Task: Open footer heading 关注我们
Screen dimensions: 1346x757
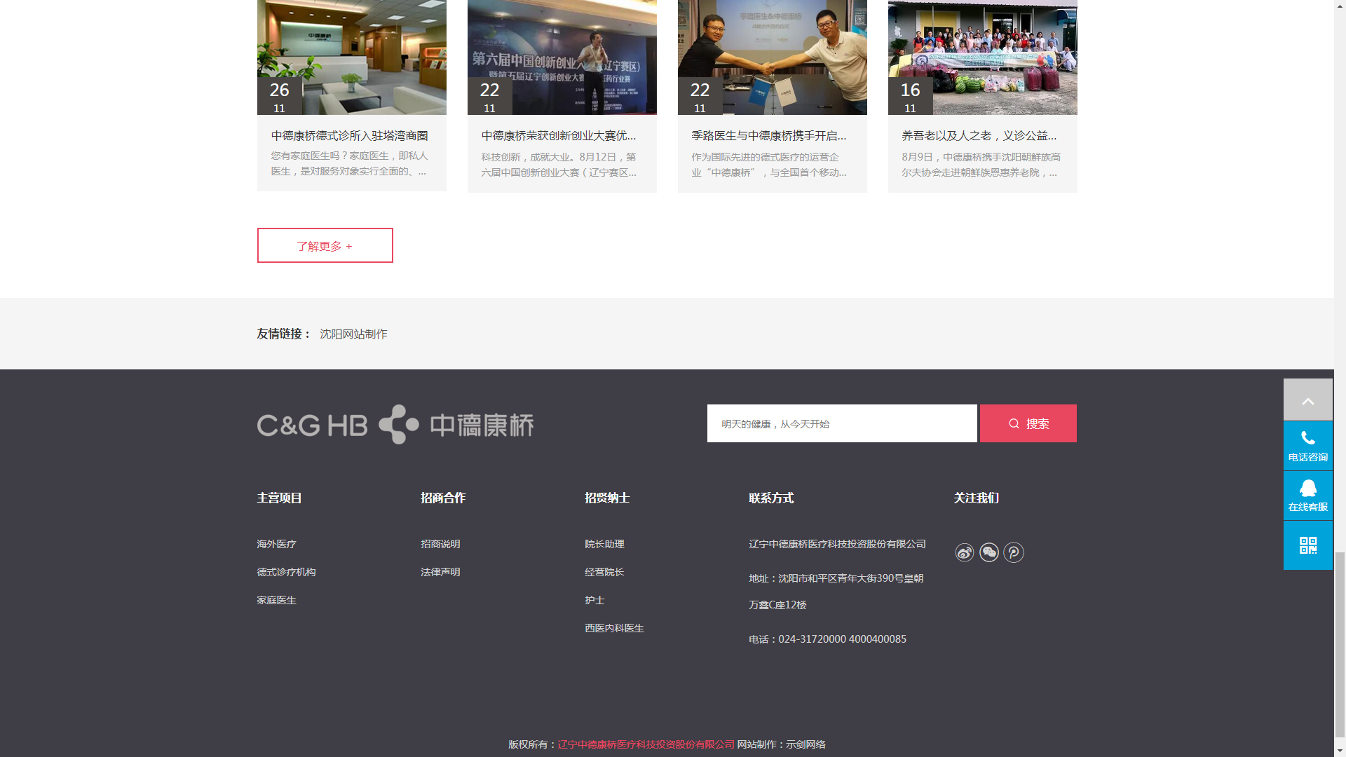Action: pos(977,498)
